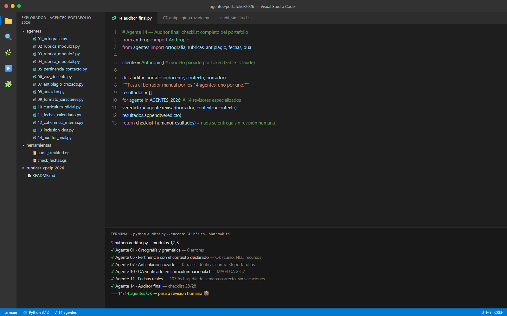Viewport: 507px width, 316px height.
Task: Switch to 07_antiplagio_cruzado.py tab
Action: 186,18
